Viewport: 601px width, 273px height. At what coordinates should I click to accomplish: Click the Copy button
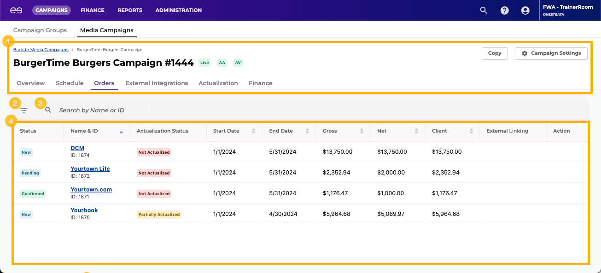[495, 53]
